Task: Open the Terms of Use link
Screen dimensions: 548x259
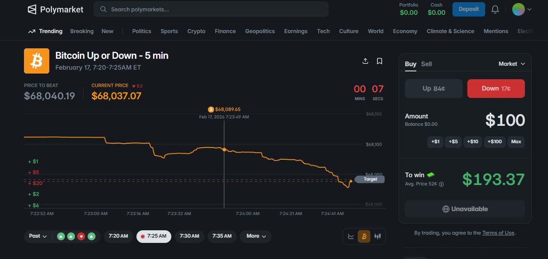Action: coord(498,233)
